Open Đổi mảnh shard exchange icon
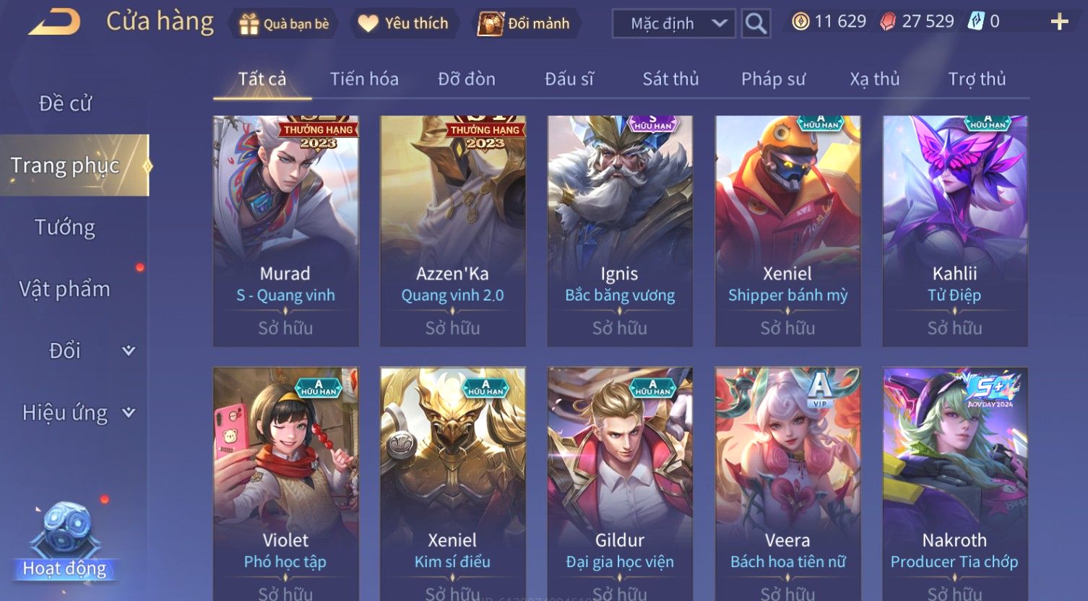 pos(490,24)
